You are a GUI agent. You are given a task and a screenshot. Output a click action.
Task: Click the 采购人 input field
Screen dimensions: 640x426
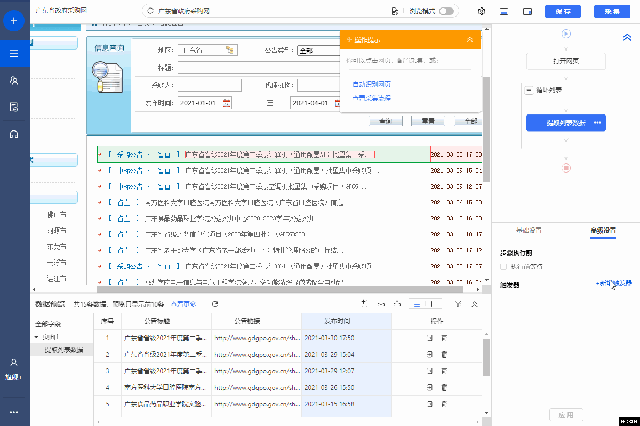(x=210, y=85)
